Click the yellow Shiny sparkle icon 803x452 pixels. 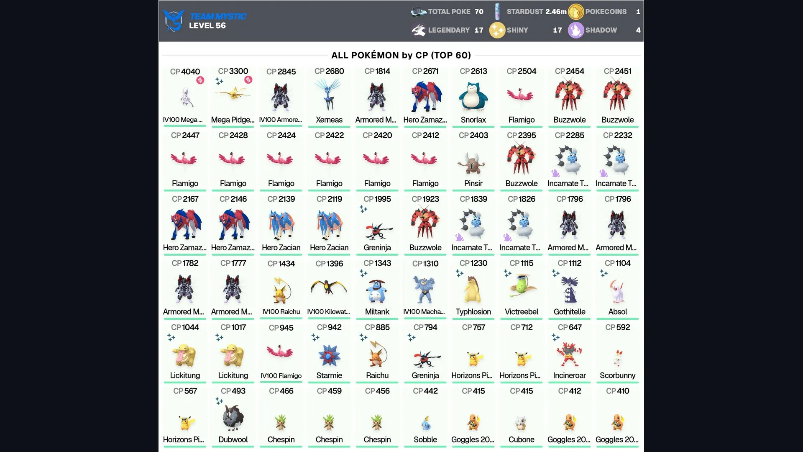click(497, 30)
